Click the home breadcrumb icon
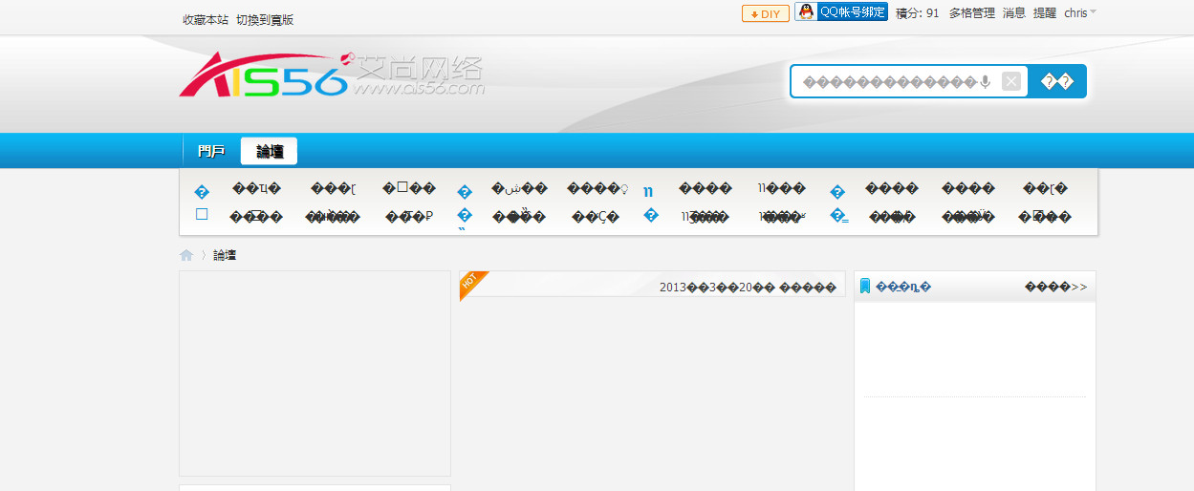 (x=186, y=255)
